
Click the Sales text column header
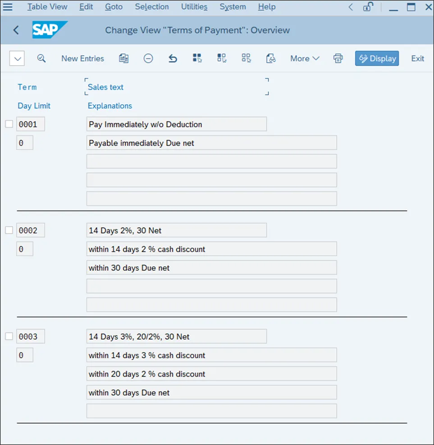105,87
